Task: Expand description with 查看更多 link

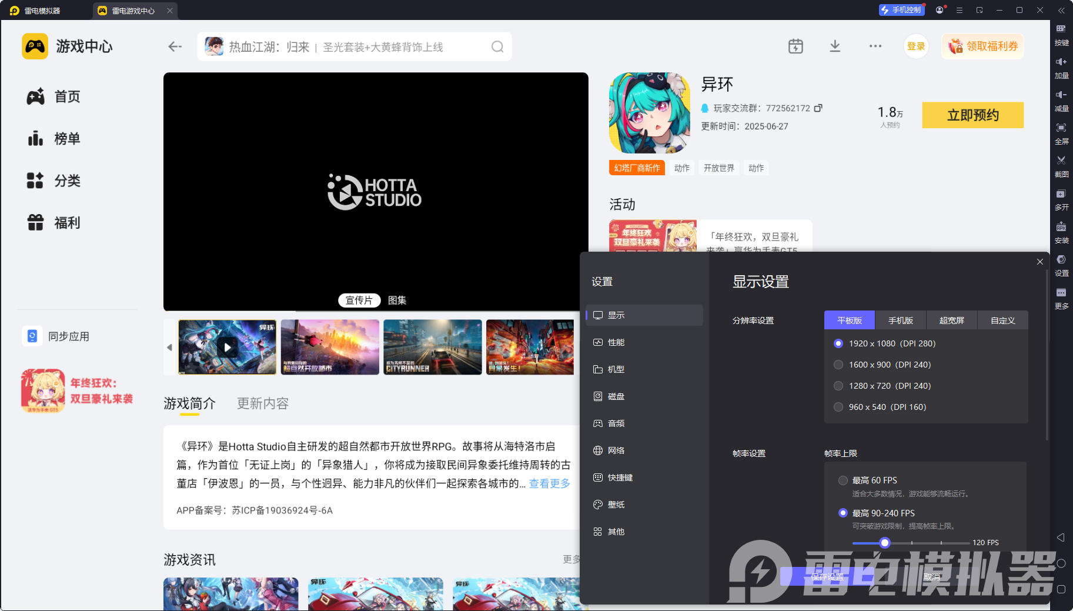Action: point(549,483)
